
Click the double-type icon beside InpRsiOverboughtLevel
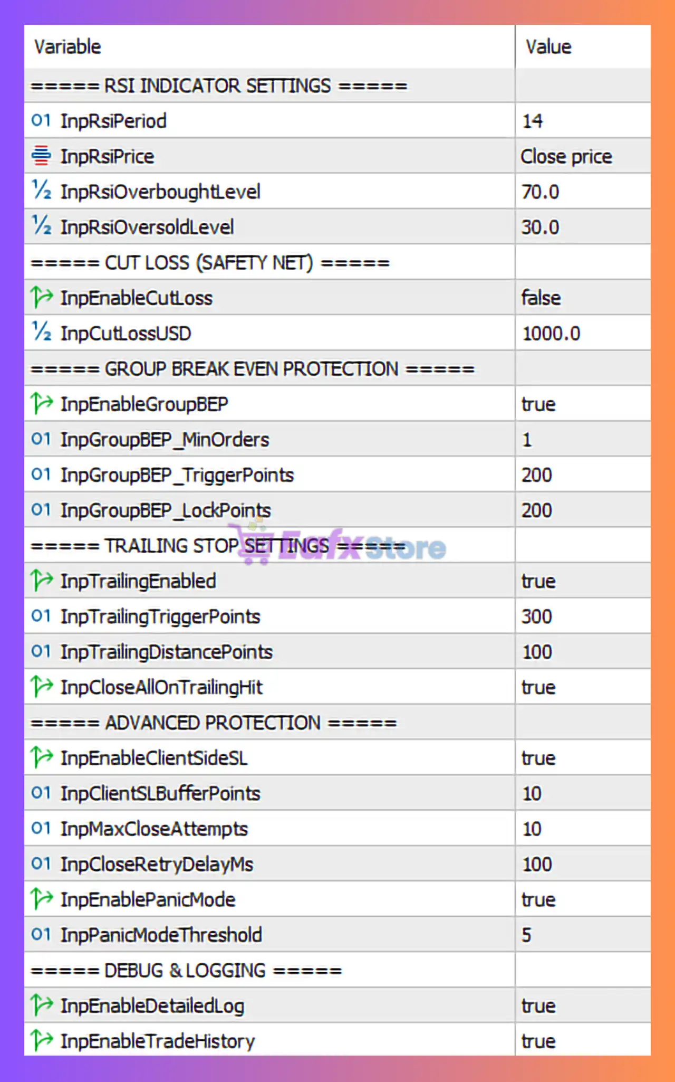pos(41,191)
